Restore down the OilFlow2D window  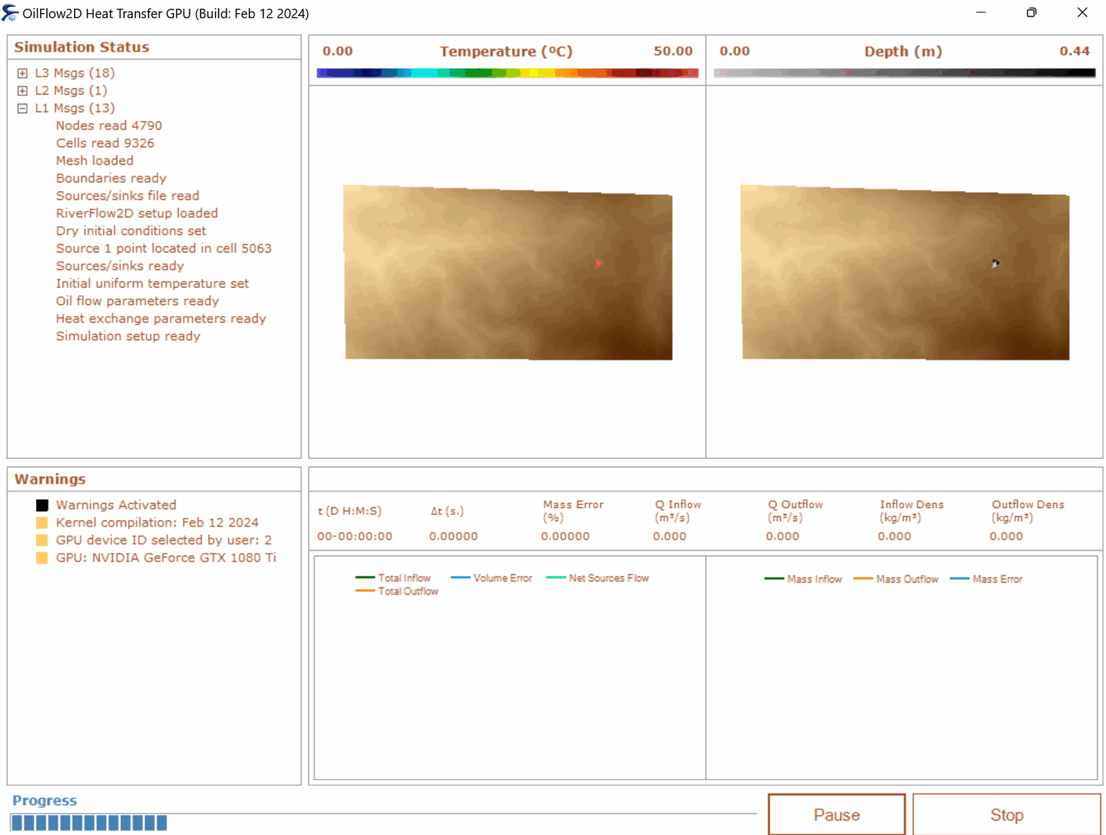tap(1031, 12)
